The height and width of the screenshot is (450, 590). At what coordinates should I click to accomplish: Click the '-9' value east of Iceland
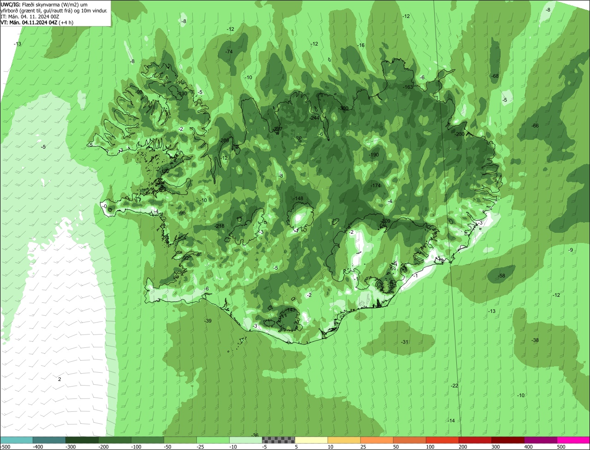click(x=571, y=250)
